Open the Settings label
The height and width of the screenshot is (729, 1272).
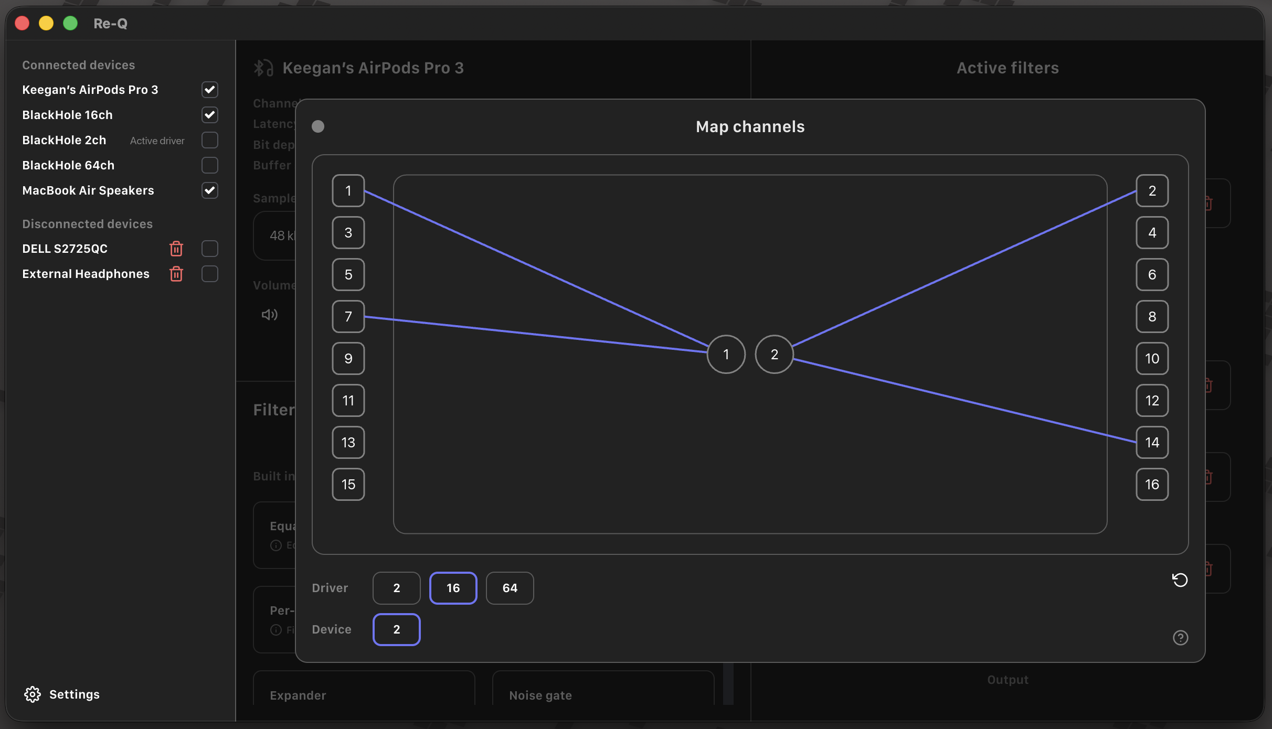75,694
